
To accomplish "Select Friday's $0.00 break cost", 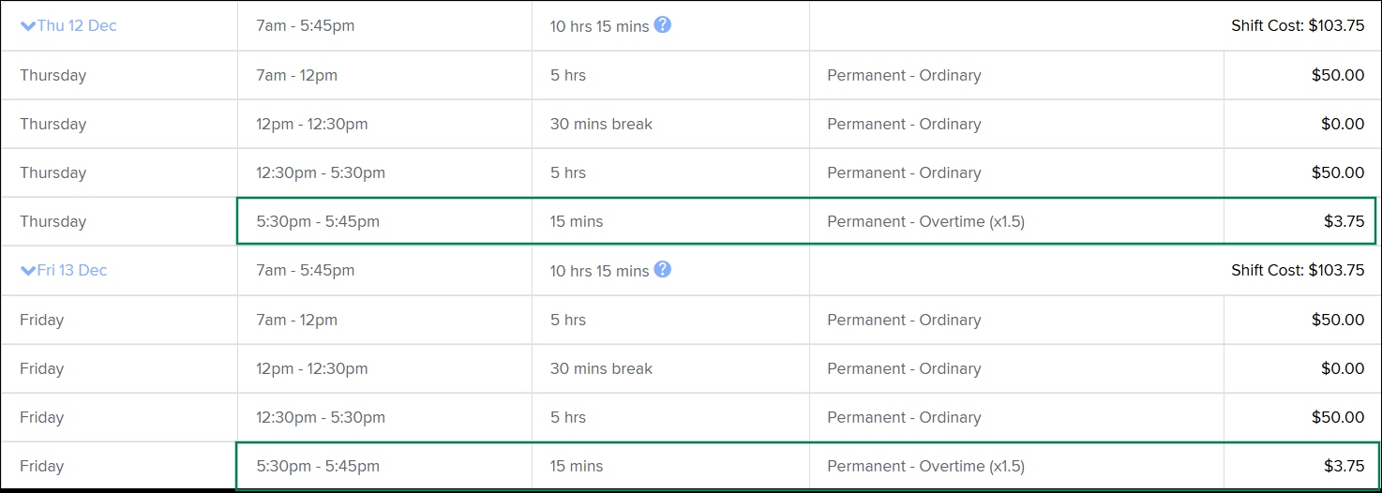I will click(1343, 369).
